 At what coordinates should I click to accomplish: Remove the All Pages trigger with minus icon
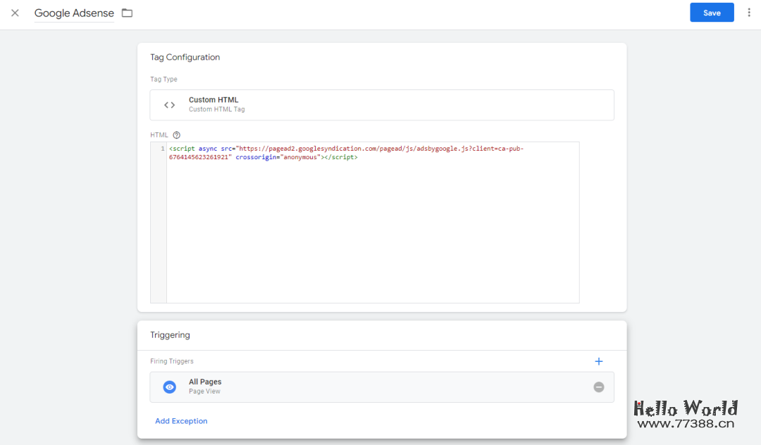pos(598,387)
